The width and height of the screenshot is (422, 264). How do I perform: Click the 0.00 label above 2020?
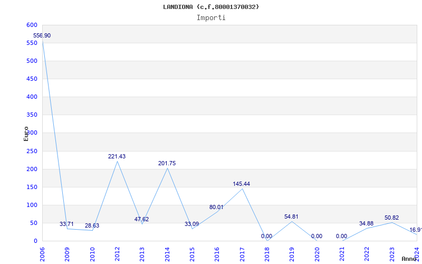coord(316,236)
